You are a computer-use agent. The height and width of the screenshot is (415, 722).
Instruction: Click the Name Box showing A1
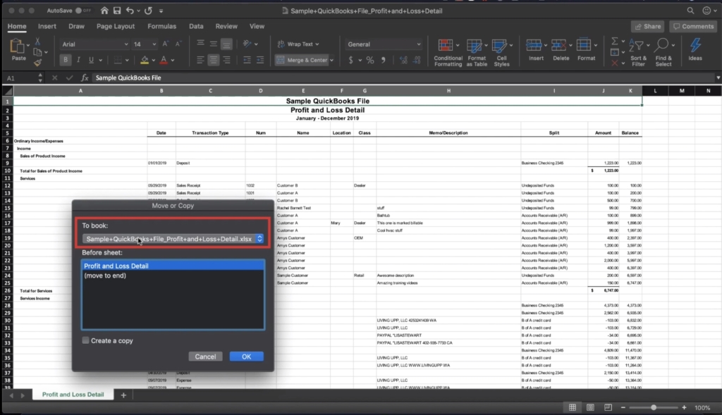coord(18,78)
